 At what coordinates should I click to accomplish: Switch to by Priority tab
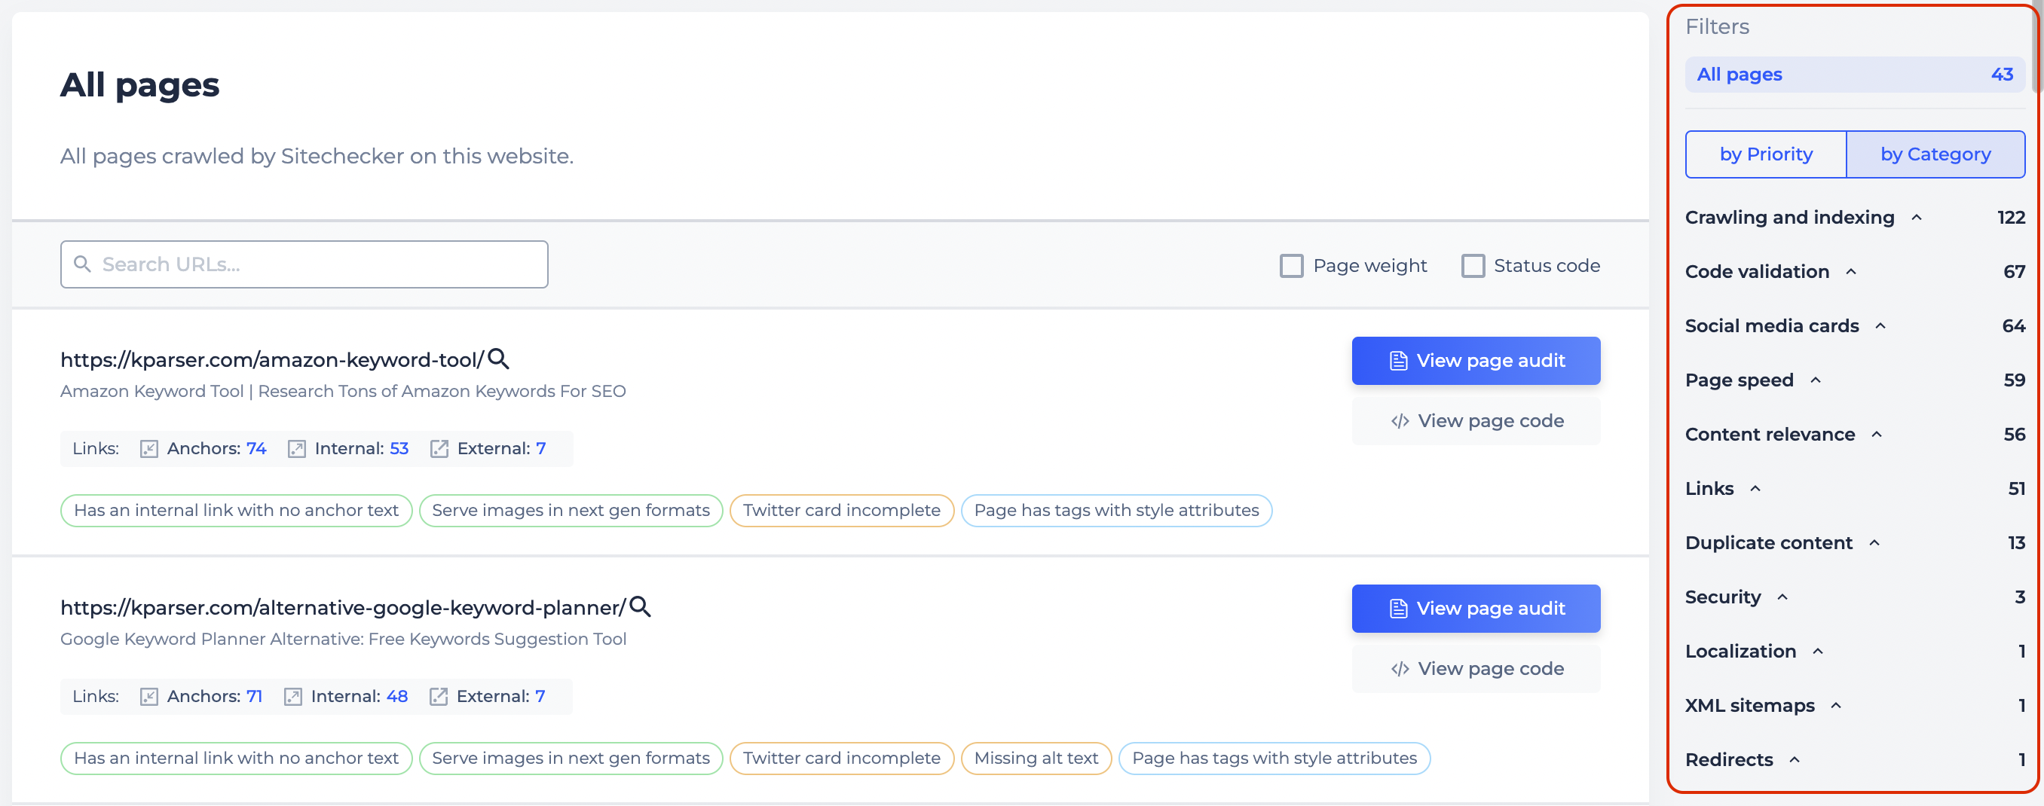[1765, 154]
